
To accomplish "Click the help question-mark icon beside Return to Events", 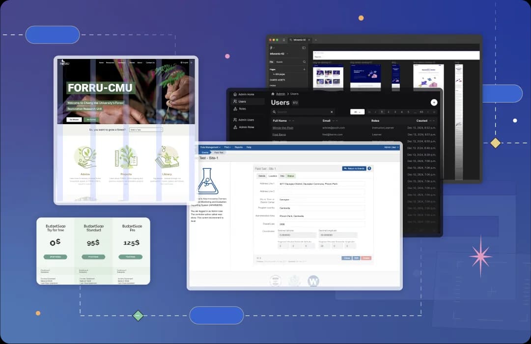I will click(369, 168).
